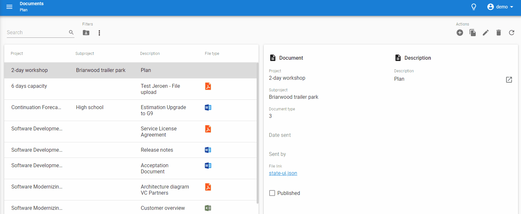Click Briarwood trailer park cell in table
Image resolution: width=521 pixels, height=214 pixels.
click(x=101, y=70)
